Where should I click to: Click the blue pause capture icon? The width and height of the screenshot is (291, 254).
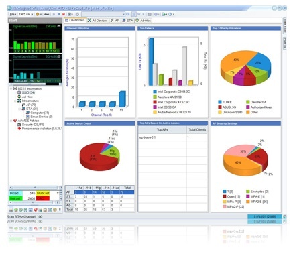[59, 14]
